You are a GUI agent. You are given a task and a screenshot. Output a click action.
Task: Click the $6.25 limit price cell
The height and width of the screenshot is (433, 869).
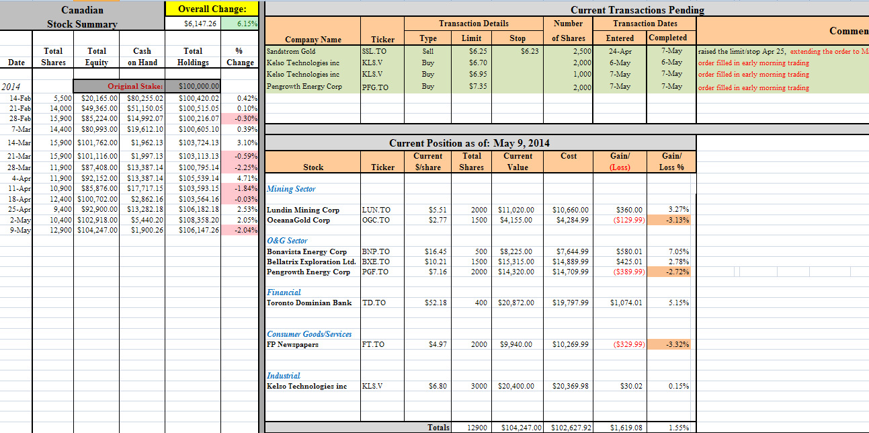coord(471,51)
